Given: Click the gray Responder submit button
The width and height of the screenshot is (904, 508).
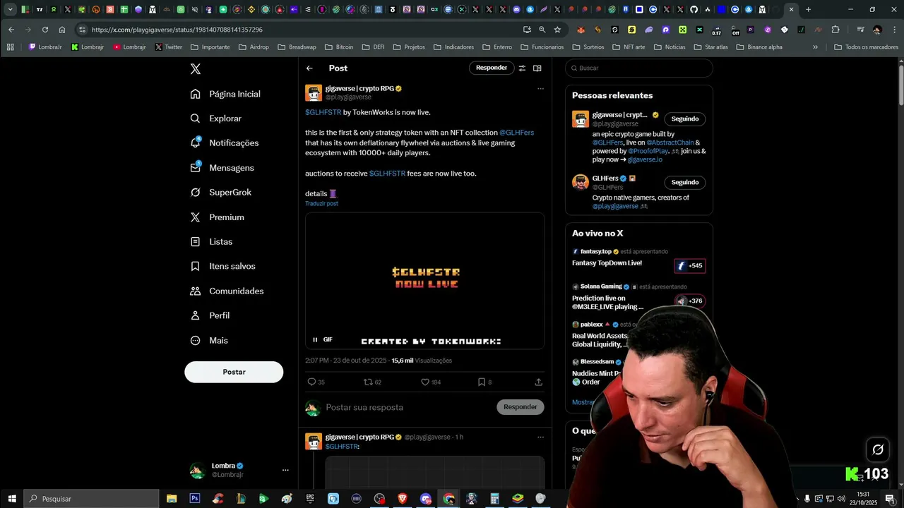Looking at the screenshot, I should pos(521,407).
